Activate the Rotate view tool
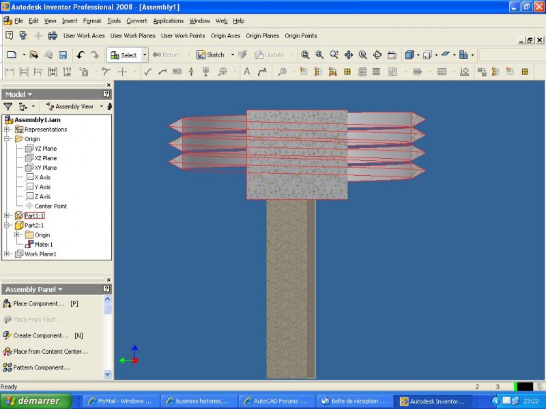The width and height of the screenshot is (546, 409). point(377,55)
